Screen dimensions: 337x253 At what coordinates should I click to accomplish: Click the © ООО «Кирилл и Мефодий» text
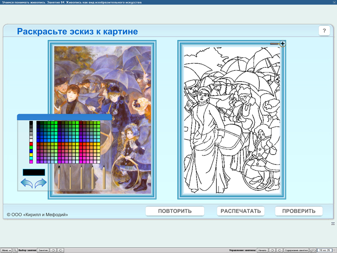pyautogui.click(x=37, y=215)
